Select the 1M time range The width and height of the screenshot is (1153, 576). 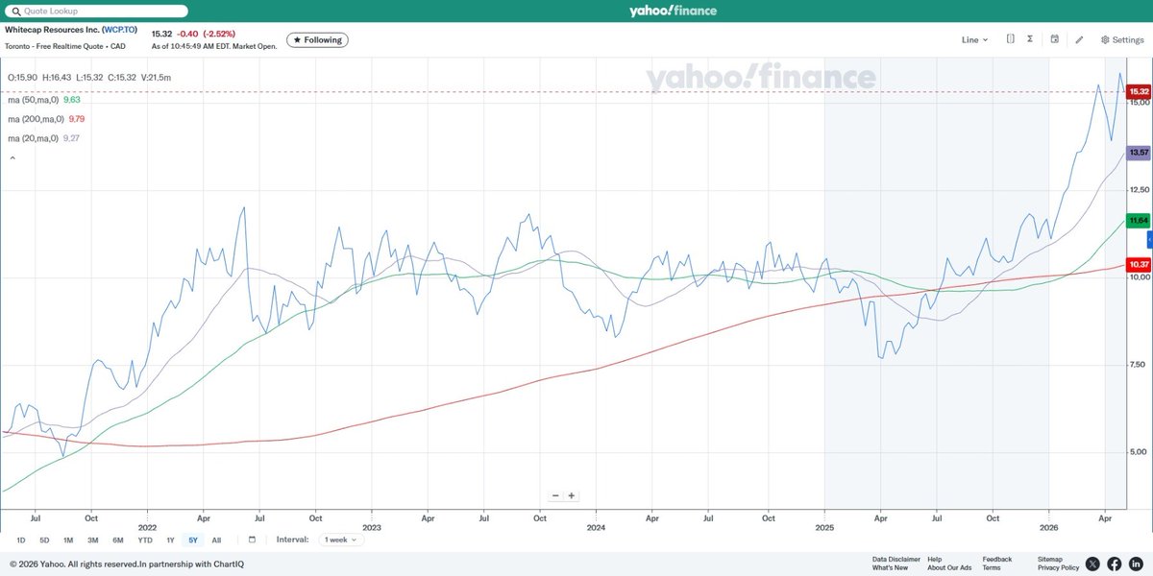tap(68, 540)
